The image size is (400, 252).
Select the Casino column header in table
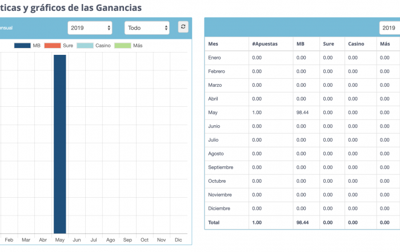point(356,43)
